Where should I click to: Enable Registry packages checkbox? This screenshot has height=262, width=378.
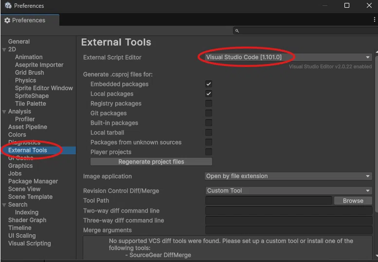coord(209,103)
